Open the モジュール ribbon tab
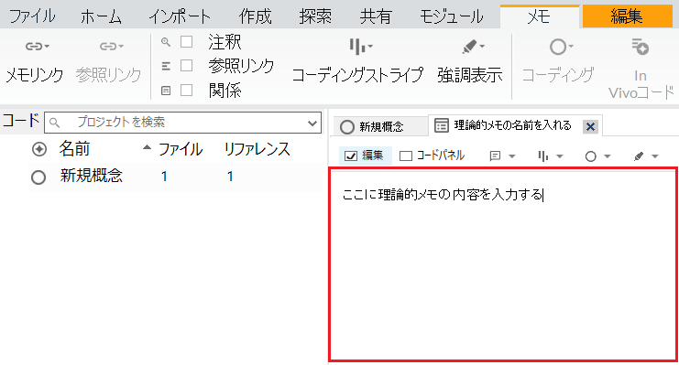The width and height of the screenshot is (679, 365). [x=451, y=16]
